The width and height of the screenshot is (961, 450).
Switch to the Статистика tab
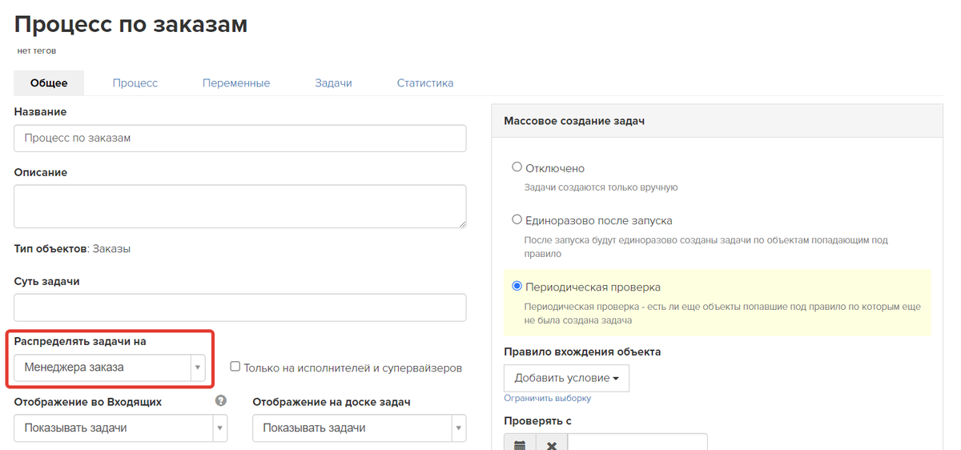pyautogui.click(x=425, y=83)
